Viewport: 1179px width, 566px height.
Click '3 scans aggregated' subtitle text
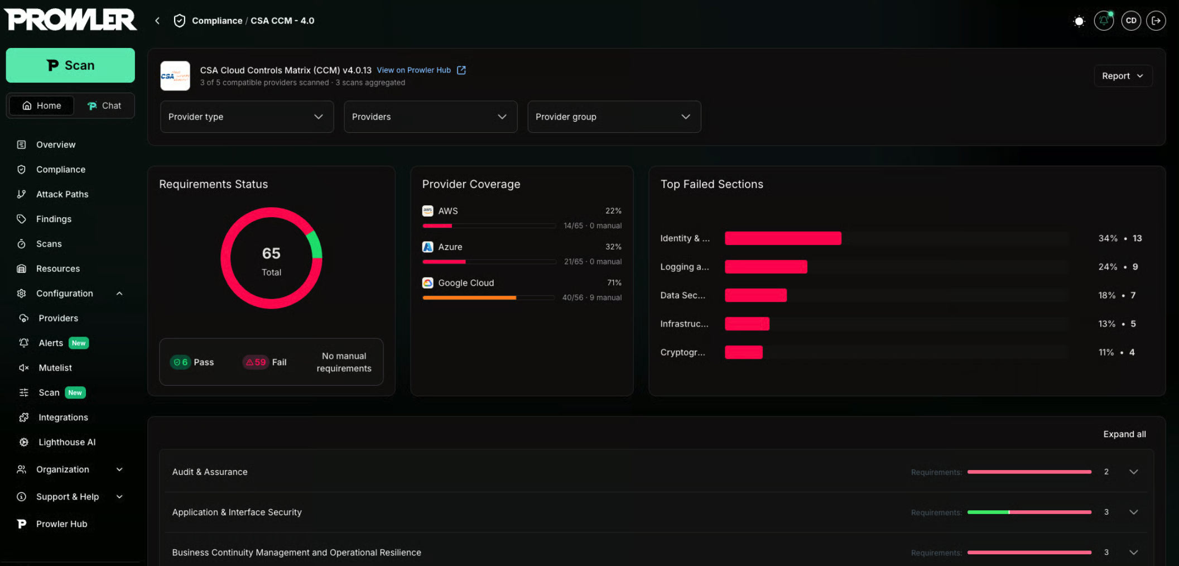tap(370, 83)
